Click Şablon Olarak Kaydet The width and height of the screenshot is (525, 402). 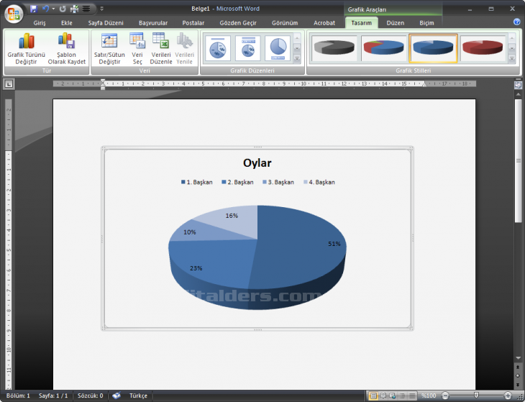click(x=67, y=48)
